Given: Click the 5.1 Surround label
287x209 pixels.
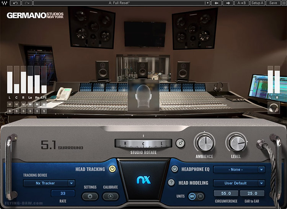Looking at the screenshot, I should click(x=62, y=145).
